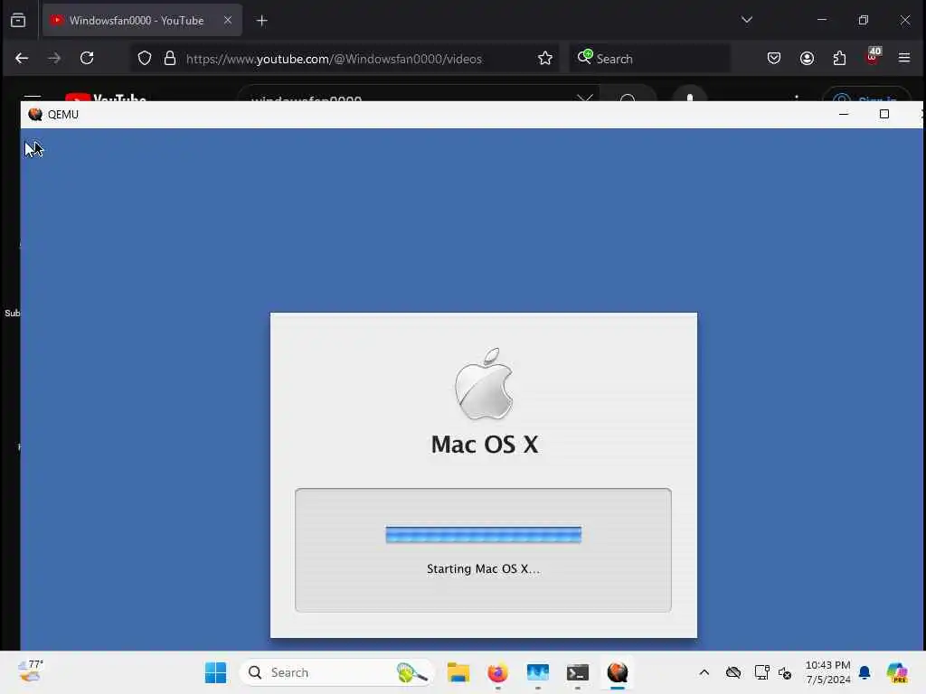Open the blue waveform app in taskbar
The image size is (926, 694).
pos(537,672)
